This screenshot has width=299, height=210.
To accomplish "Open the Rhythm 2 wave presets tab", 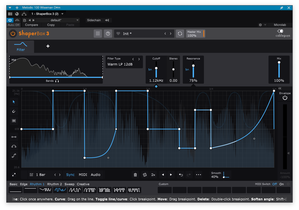I will pyautogui.click(x=54, y=184).
